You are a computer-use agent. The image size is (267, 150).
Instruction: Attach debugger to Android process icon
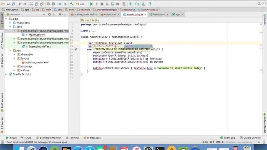coord(112,4)
